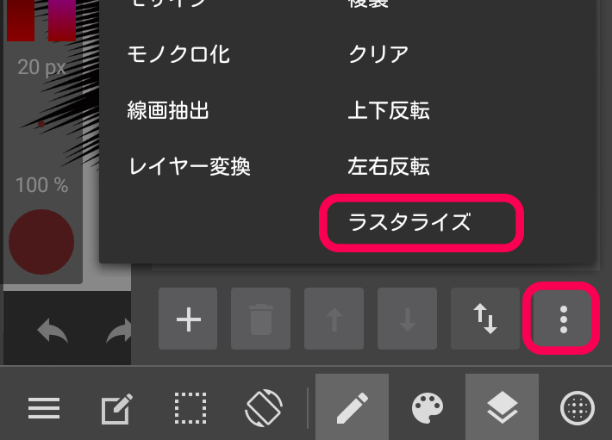This screenshot has width=612, height=440.
Task: Choose モノクロ化 from layer menu
Action: tap(178, 54)
